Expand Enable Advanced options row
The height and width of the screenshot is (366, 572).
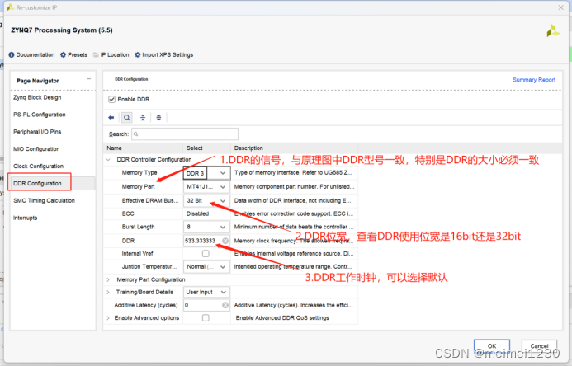click(108, 318)
